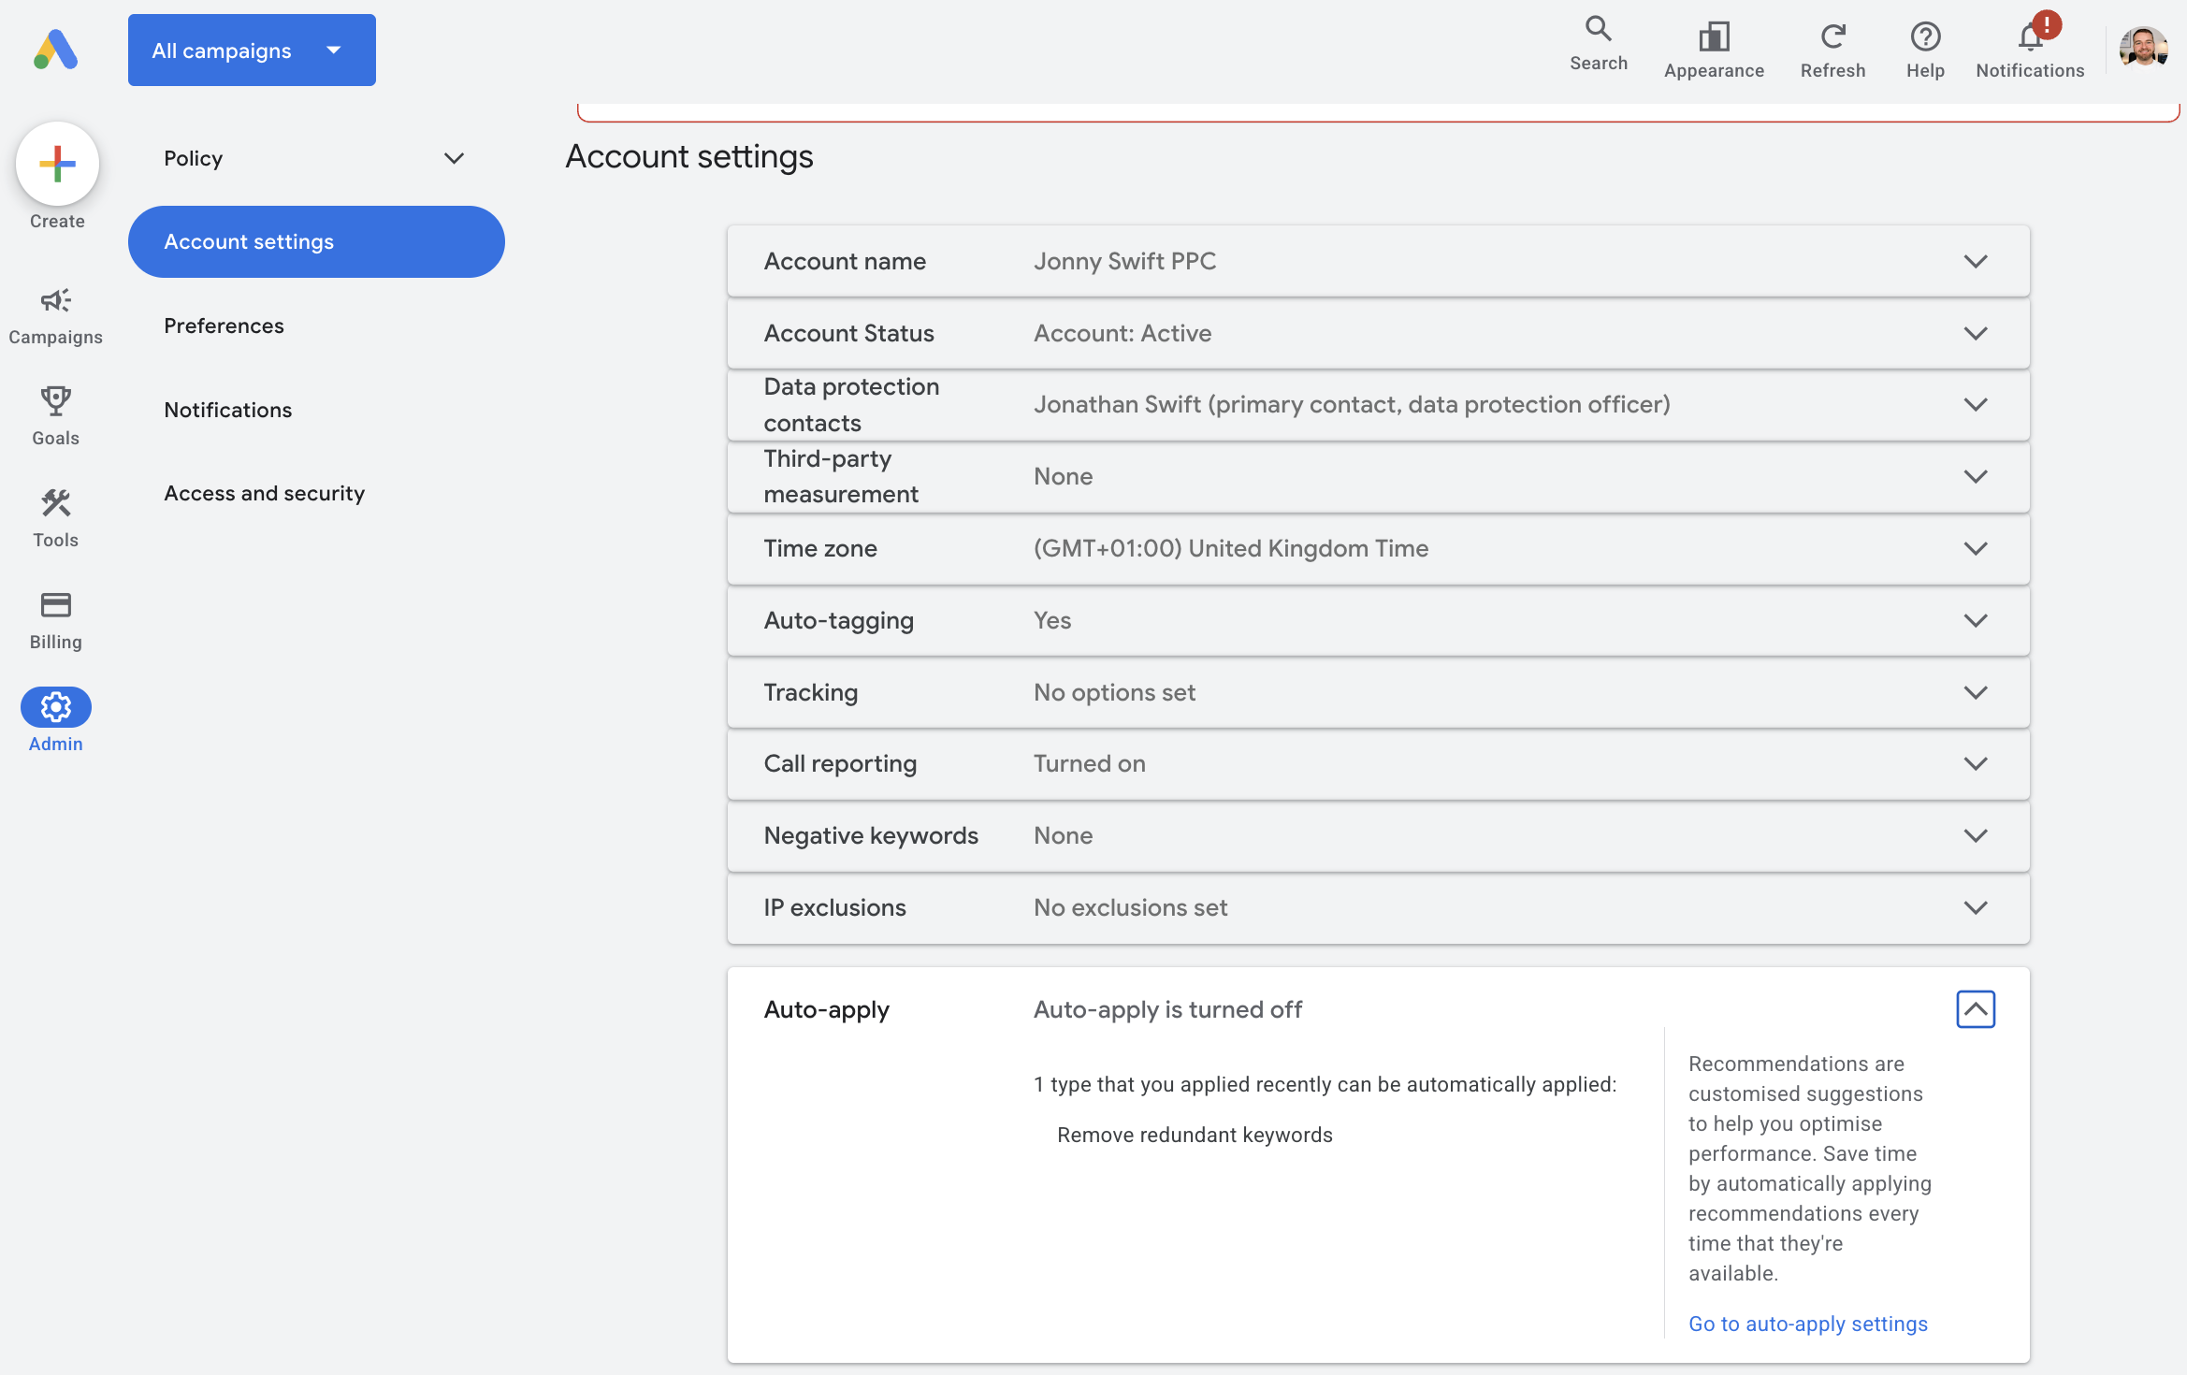Viewport: 2187px width, 1375px height.
Task: Click '(GMT+01:00) United Kingdom Time' text
Action: coord(1230,548)
